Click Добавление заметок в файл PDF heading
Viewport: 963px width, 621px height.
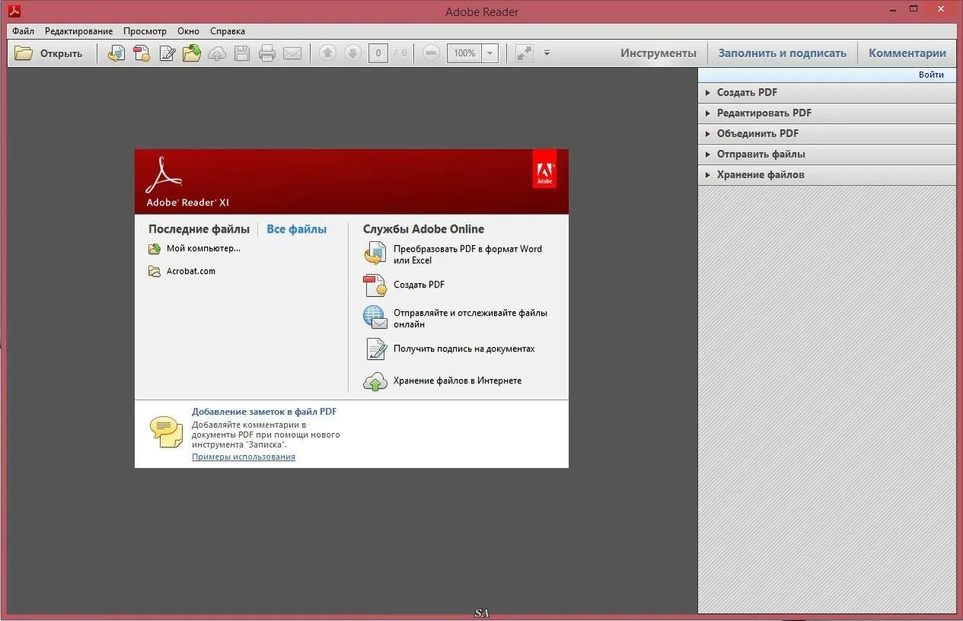coord(264,412)
